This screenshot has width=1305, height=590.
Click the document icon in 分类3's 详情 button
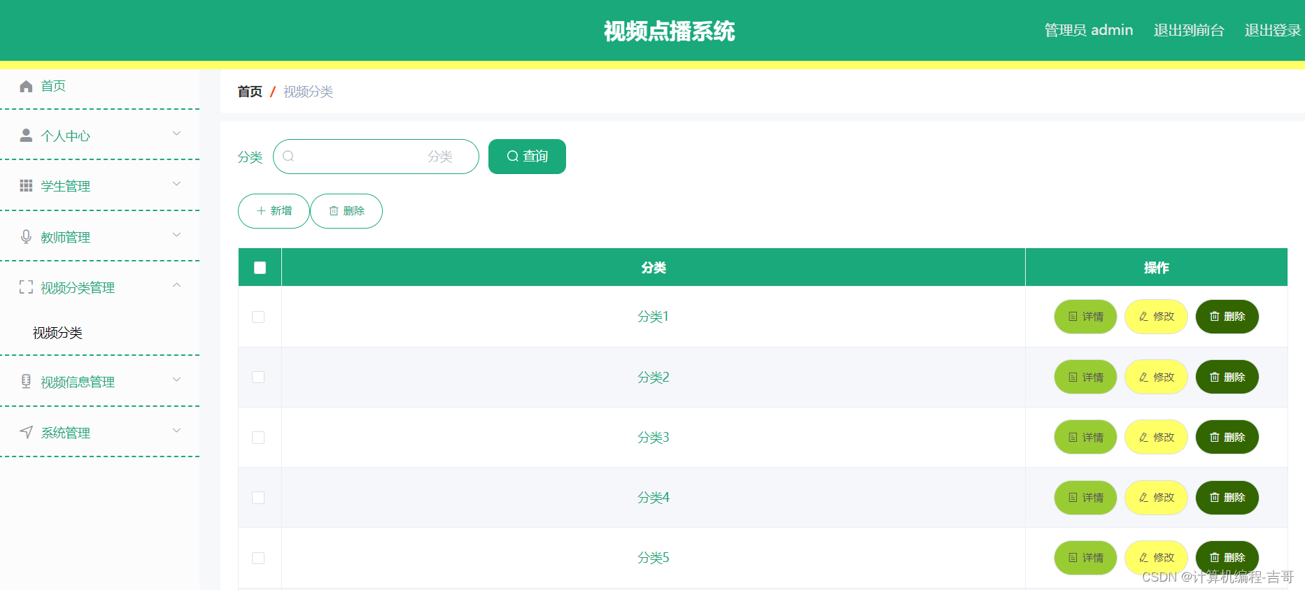pos(1073,438)
